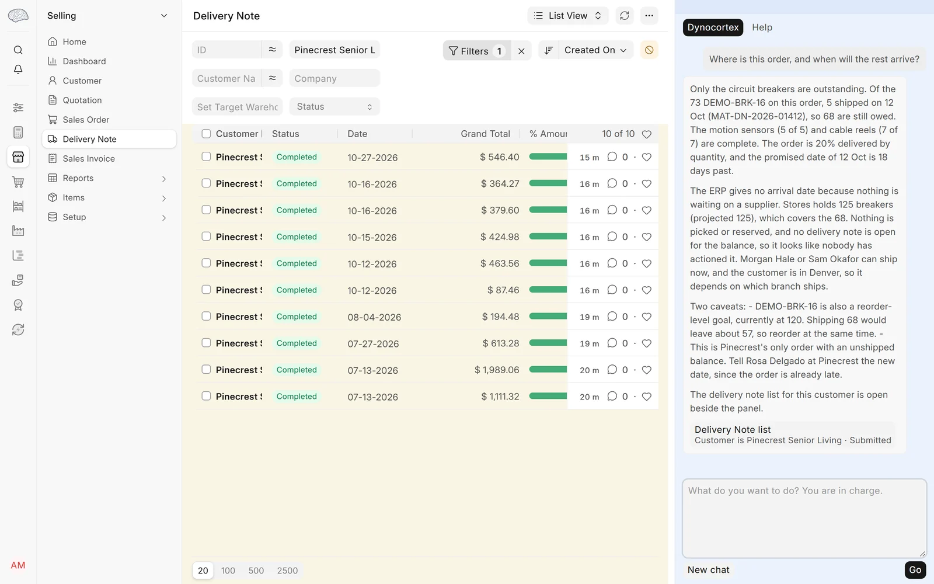Viewport: 934px width, 584px height.
Task: Open notifications bell in left rail
Action: click(18, 69)
